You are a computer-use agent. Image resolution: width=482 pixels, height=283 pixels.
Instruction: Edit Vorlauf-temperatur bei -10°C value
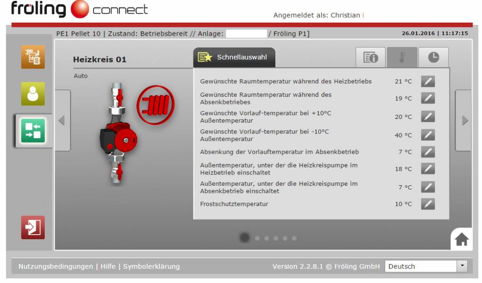(x=428, y=135)
